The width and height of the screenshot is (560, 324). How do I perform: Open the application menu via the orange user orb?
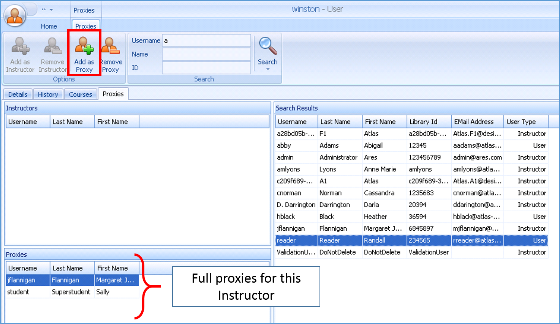14,15
